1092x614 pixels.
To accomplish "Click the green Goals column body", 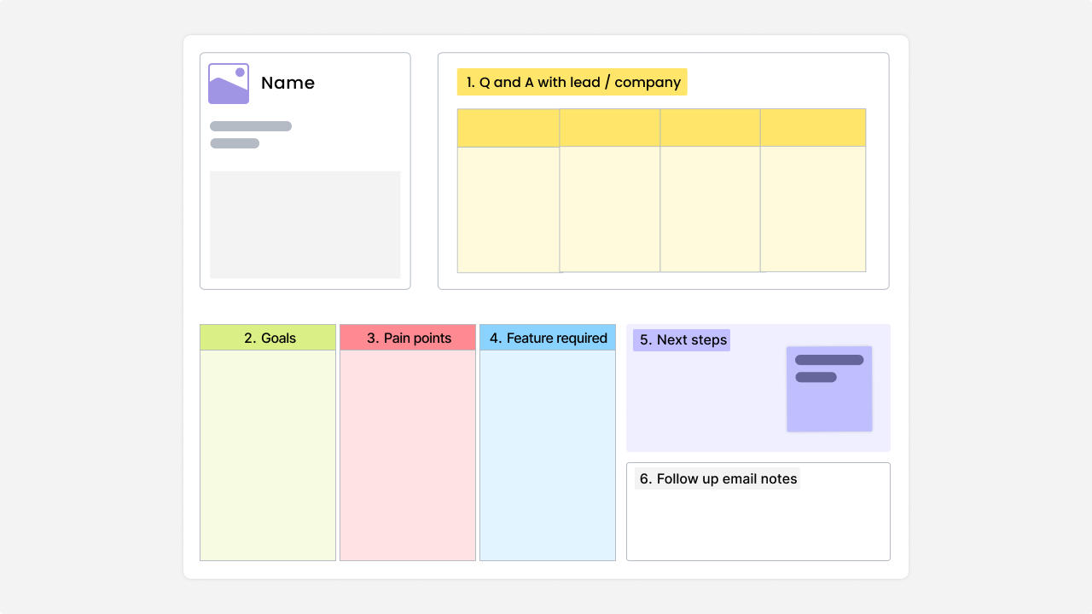I will [x=268, y=455].
